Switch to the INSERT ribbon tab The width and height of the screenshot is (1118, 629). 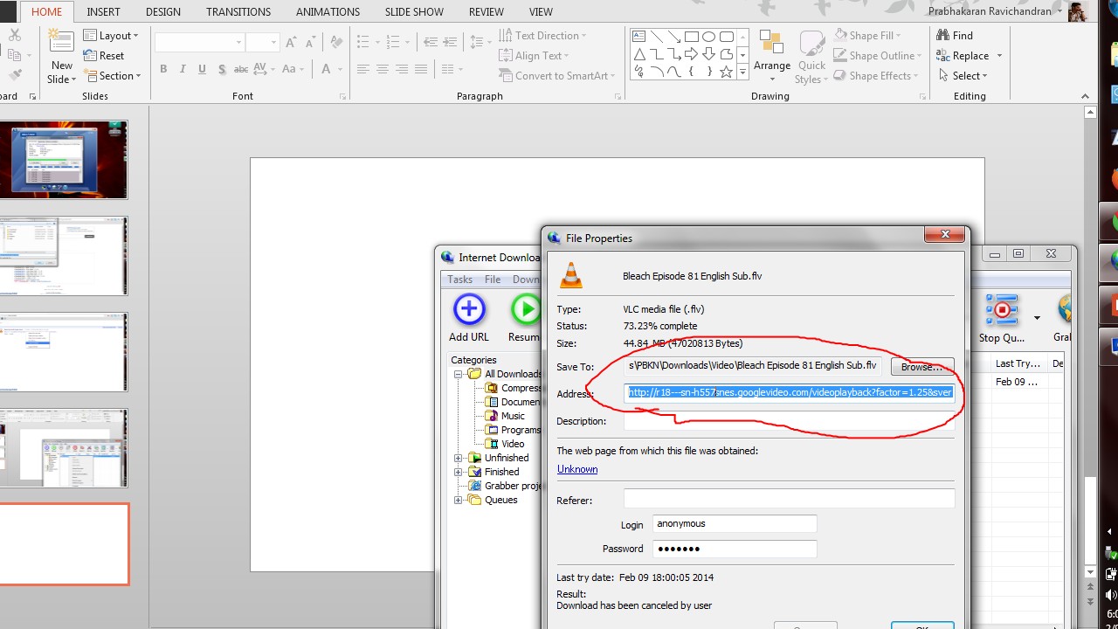click(103, 12)
